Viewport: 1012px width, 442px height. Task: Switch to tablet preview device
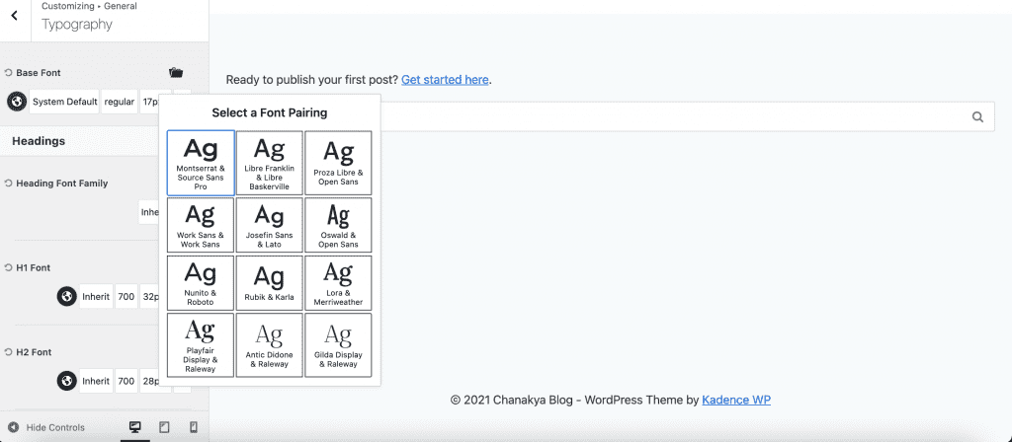[164, 427]
